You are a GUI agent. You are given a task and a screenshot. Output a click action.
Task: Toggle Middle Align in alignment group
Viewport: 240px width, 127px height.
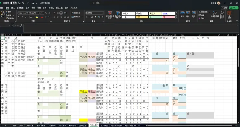[x=58, y=13]
